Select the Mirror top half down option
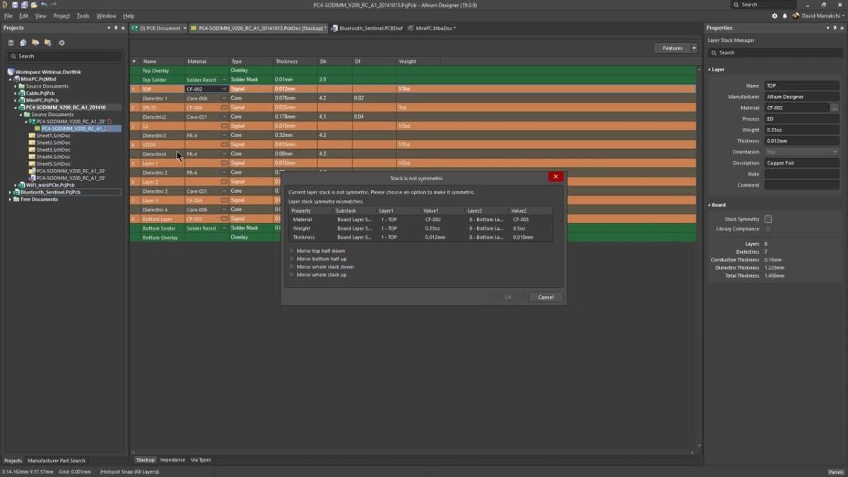Viewport: 848px width, 477px height. (x=291, y=251)
